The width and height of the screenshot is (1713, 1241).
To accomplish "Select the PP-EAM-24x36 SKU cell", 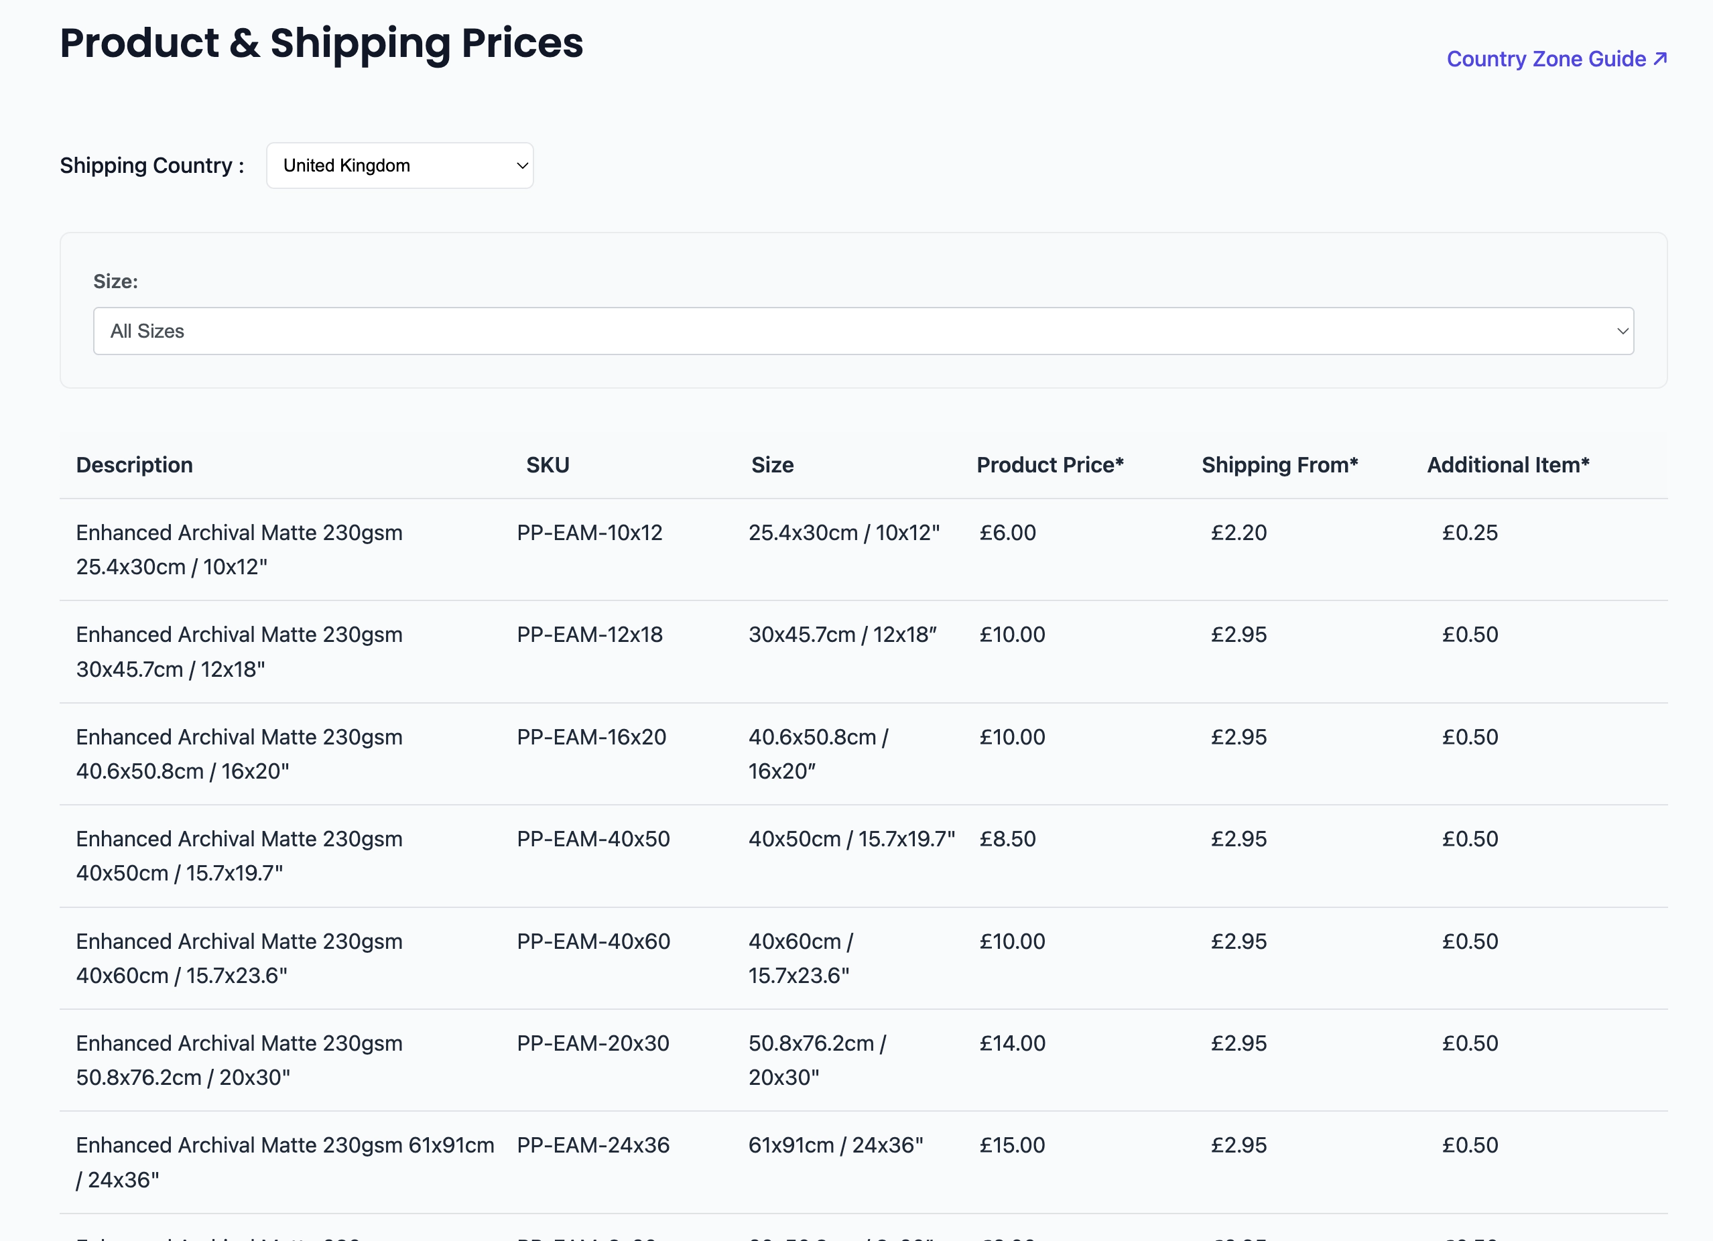I will (x=593, y=1145).
